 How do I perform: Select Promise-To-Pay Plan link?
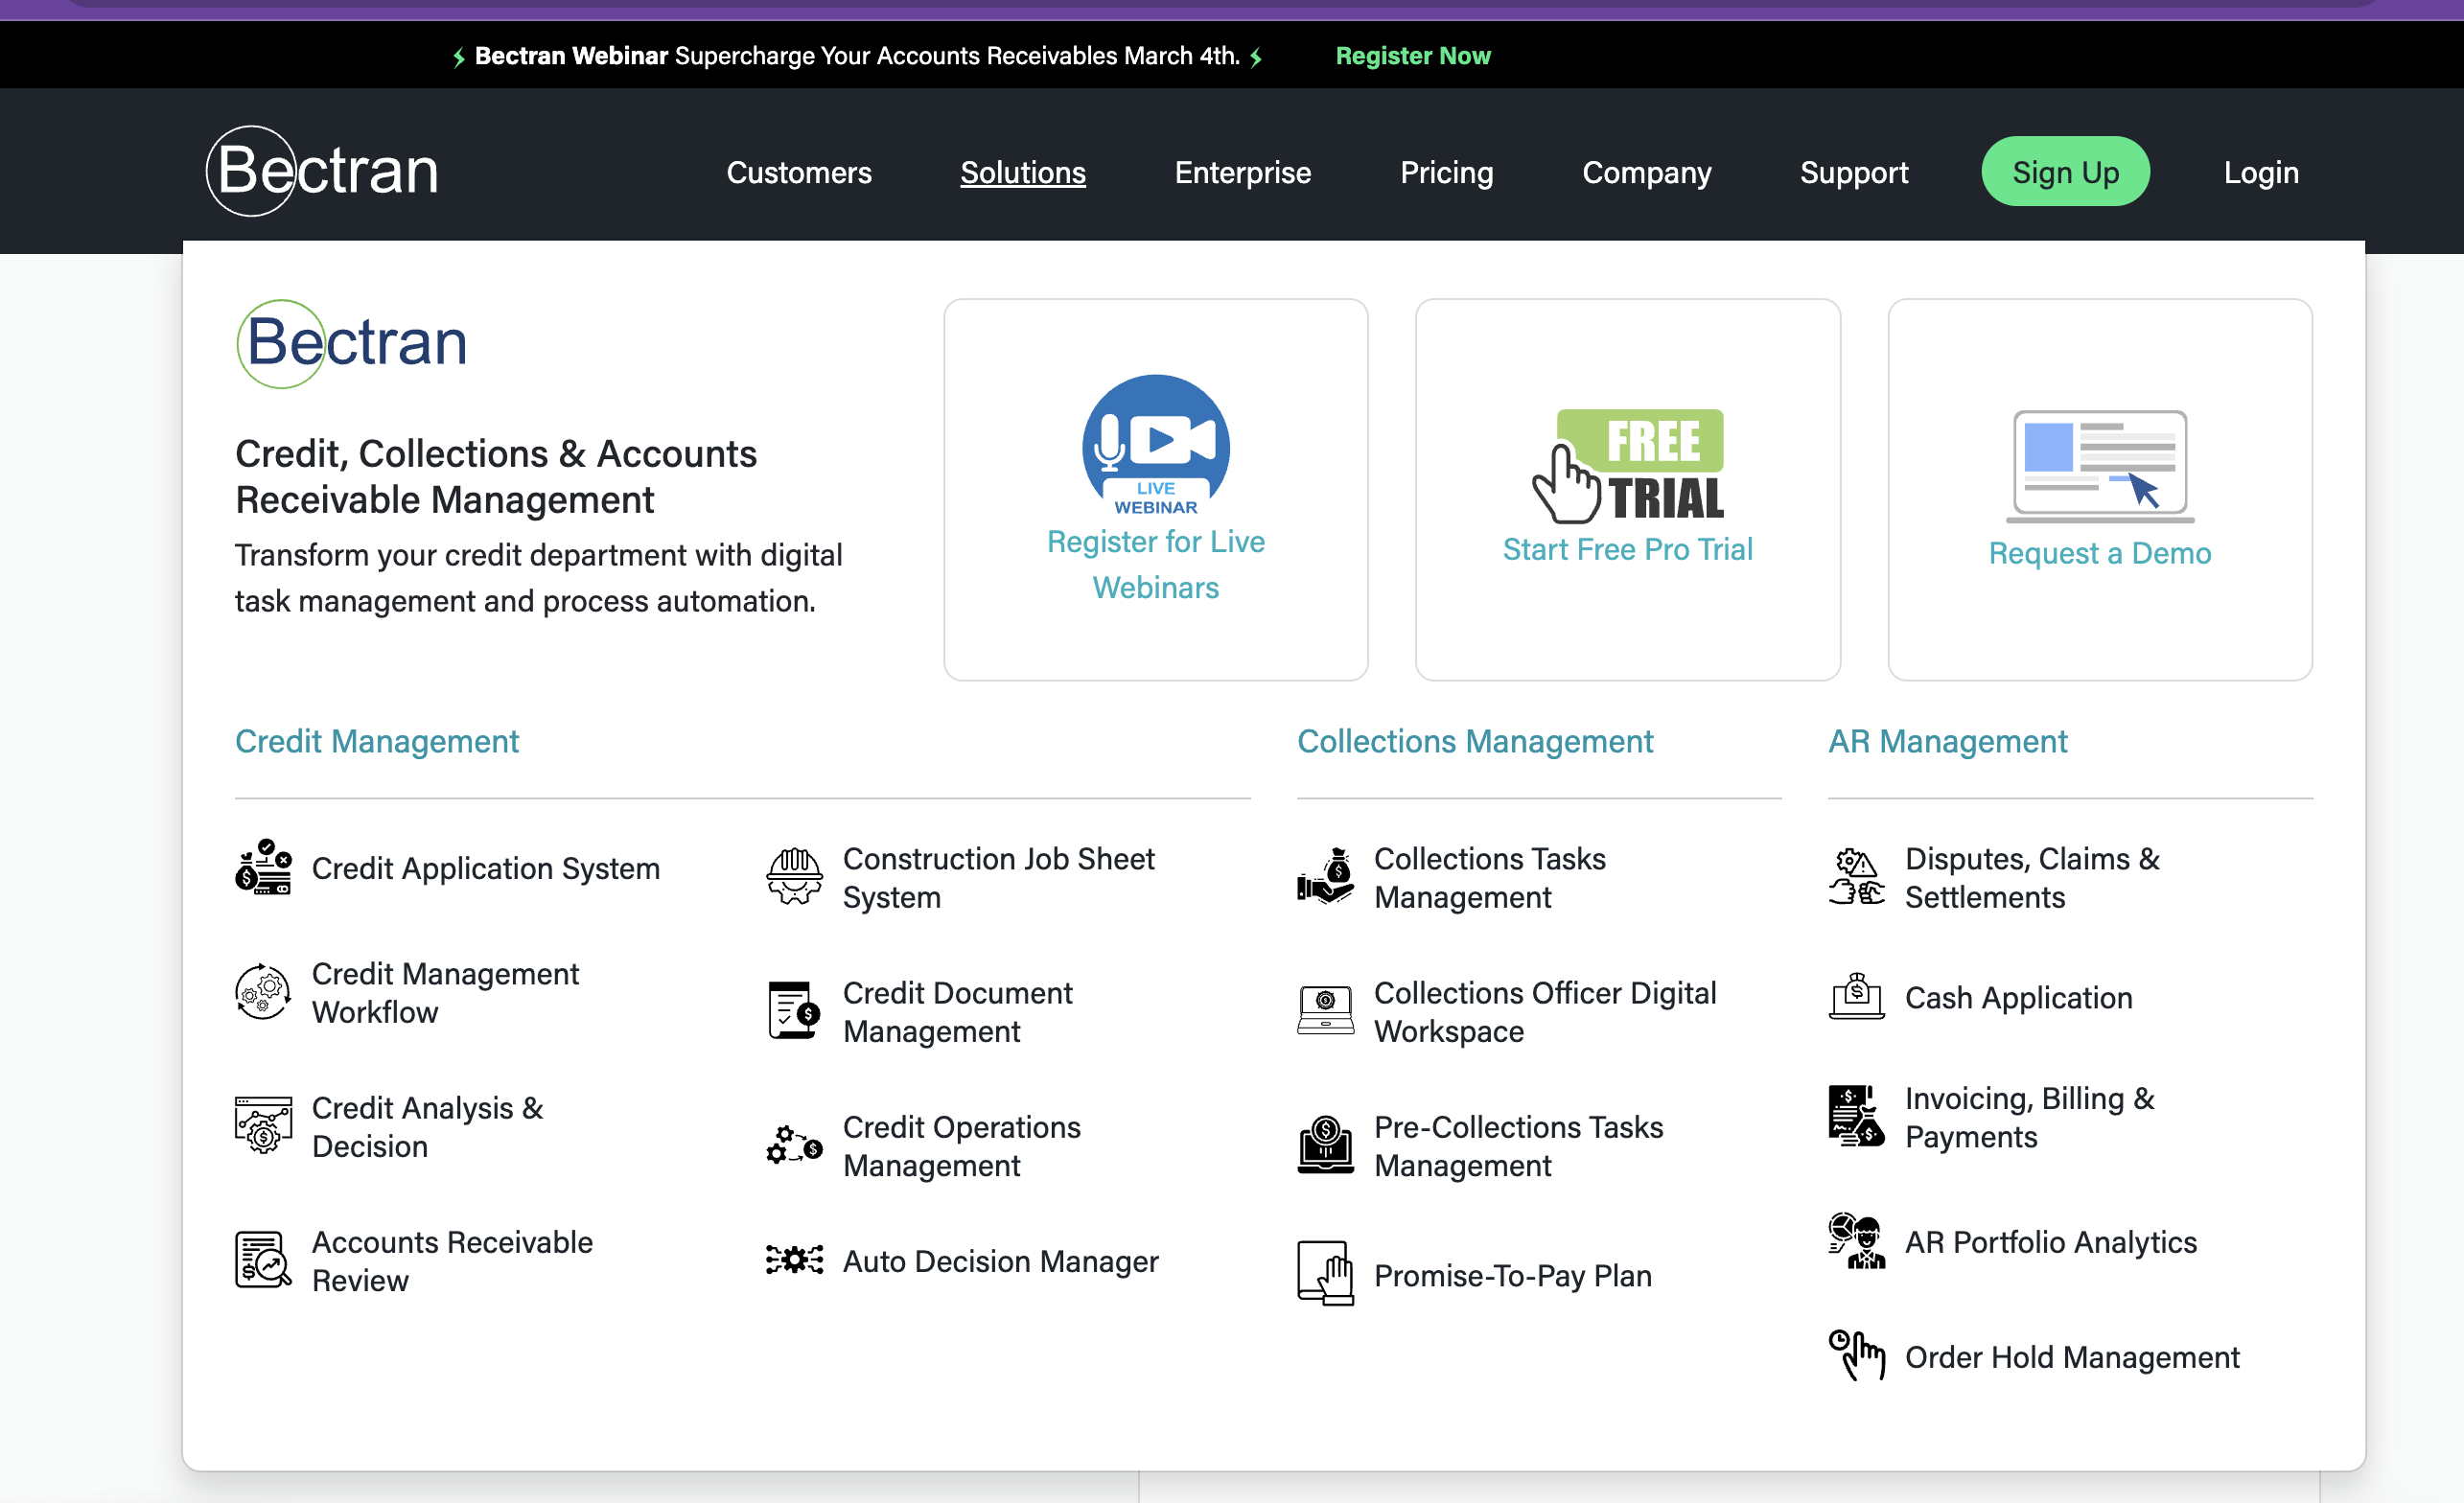tap(1512, 1275)
